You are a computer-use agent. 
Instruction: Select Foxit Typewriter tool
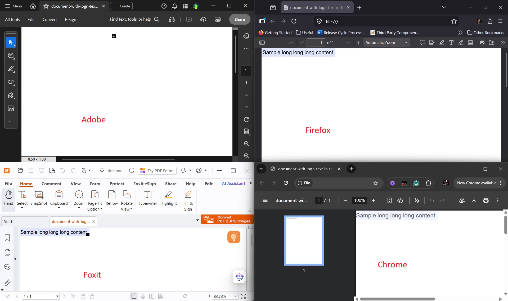[148, 198]
